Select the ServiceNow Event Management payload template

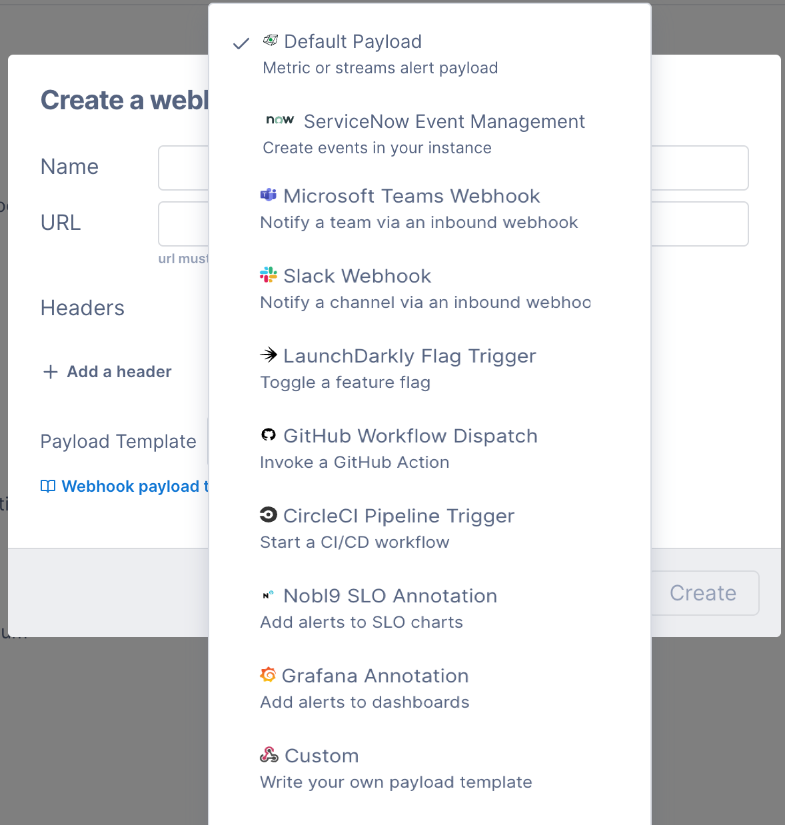click(443, 122)
